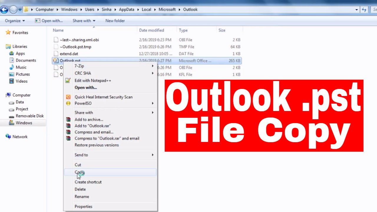The width and height of the screenshot is (377, 212).
Task: Expand the Send to submenu
Action: pos(153,155)
